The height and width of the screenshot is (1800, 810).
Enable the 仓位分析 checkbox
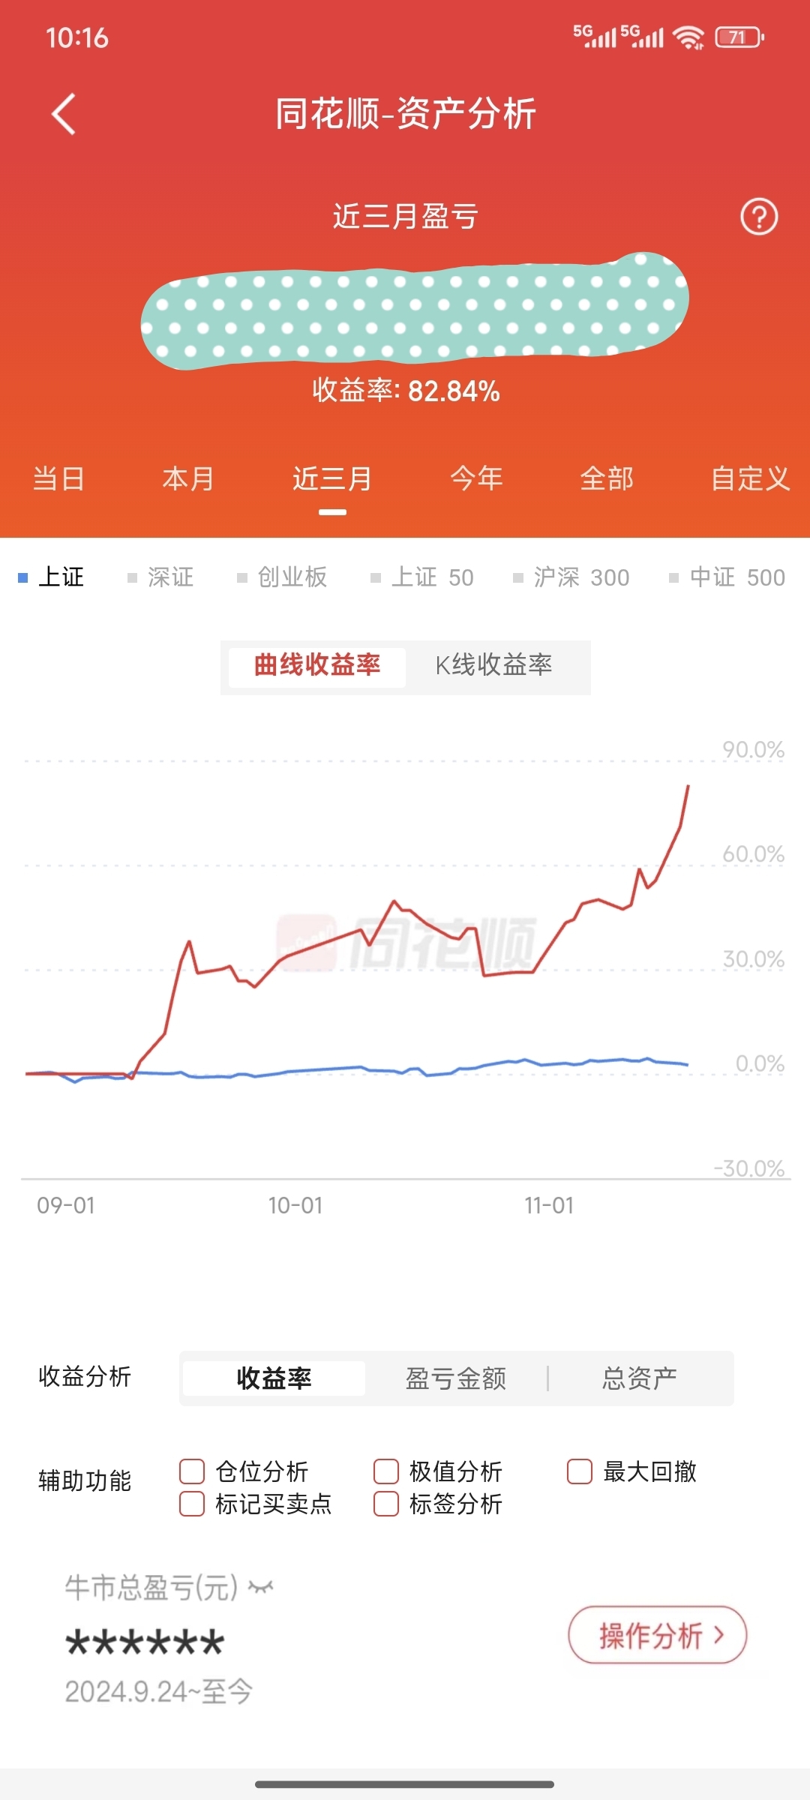[192, 1471]
